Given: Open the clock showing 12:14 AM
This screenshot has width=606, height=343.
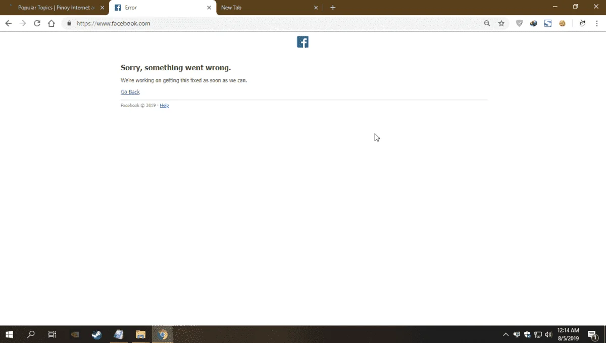Looking at the screenshot, I should (568, 334).
